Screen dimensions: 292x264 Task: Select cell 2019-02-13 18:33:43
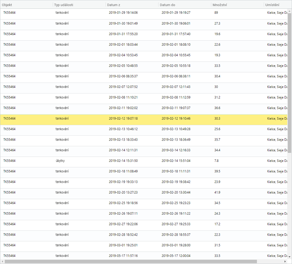123,140
